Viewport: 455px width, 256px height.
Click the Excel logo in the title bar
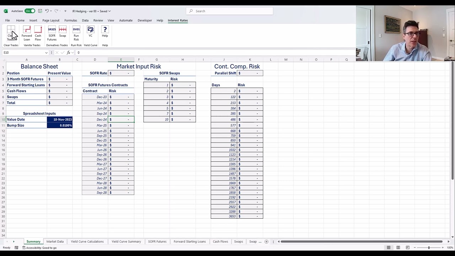[6, 11]
